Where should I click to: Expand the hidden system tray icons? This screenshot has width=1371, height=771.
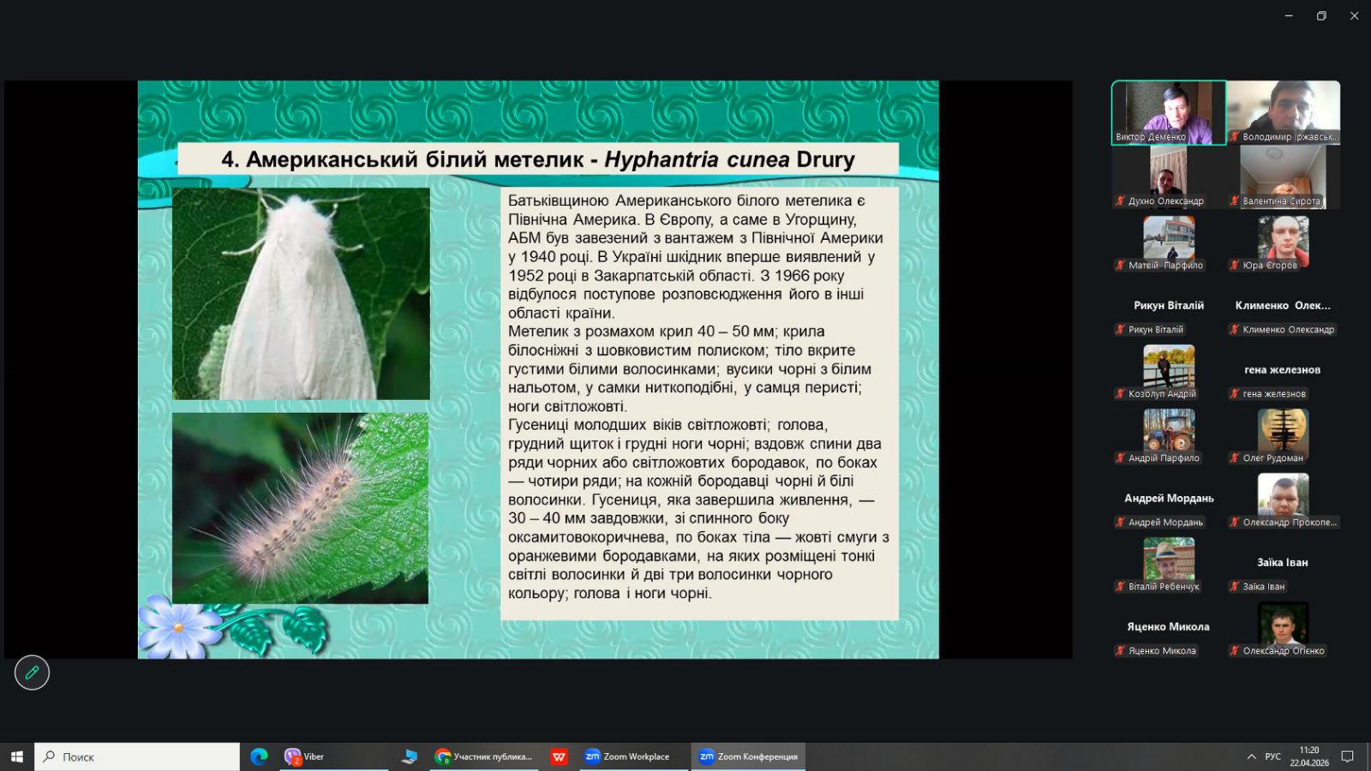tap(1251, 756)
